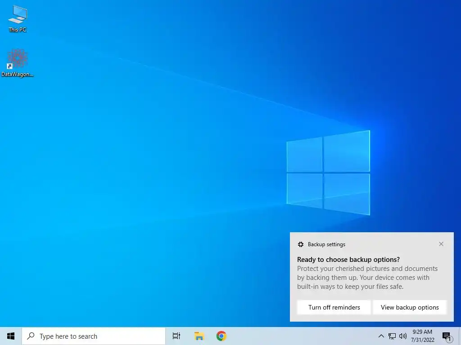Click the Backup settings gear icon

(300, 244)
